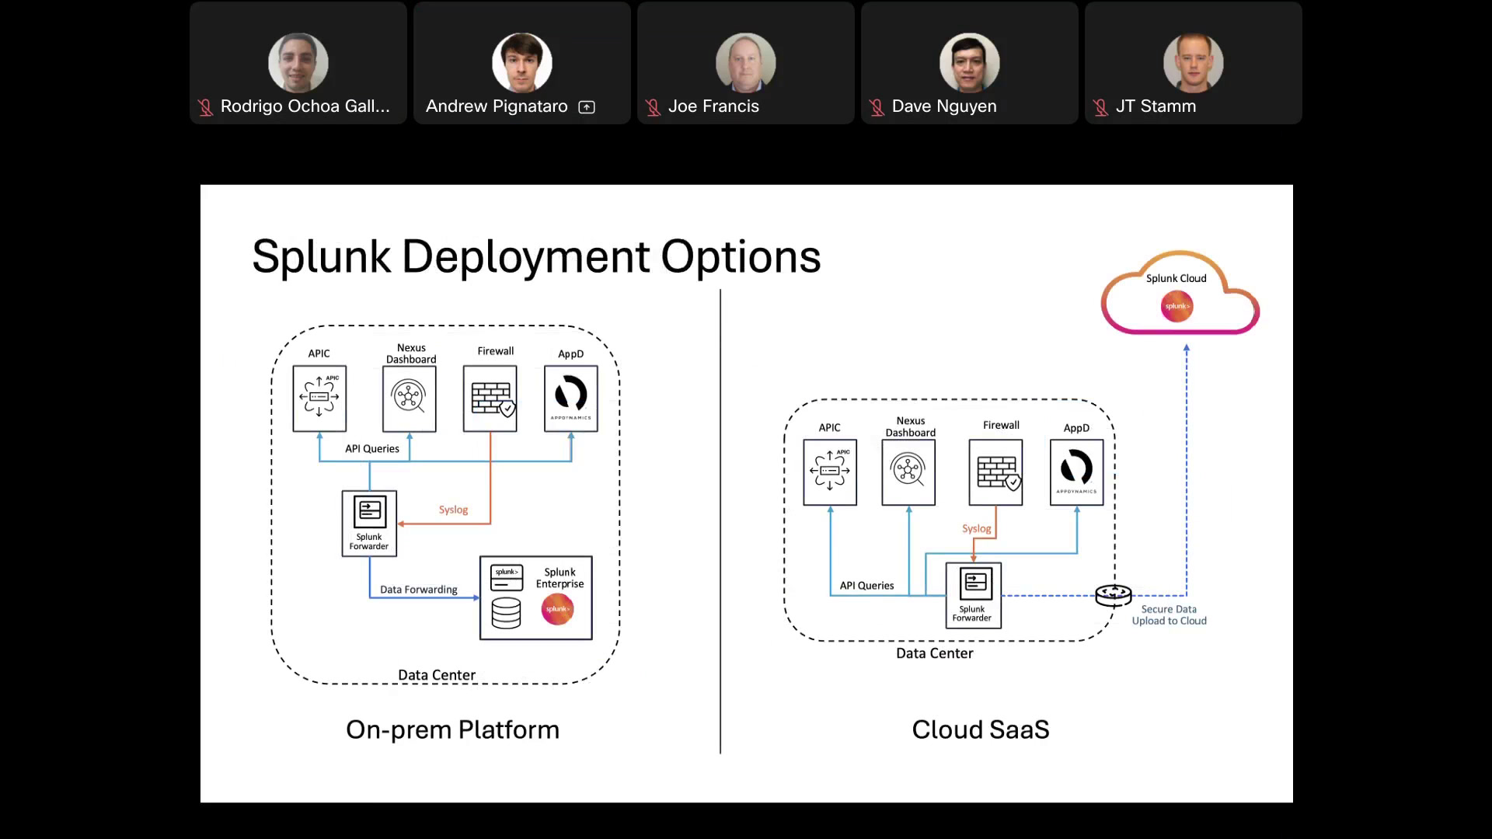Select JT Stamm's profile avatar
The height and width of the screenshot is (839, 1492).
tap(1194, 63)
